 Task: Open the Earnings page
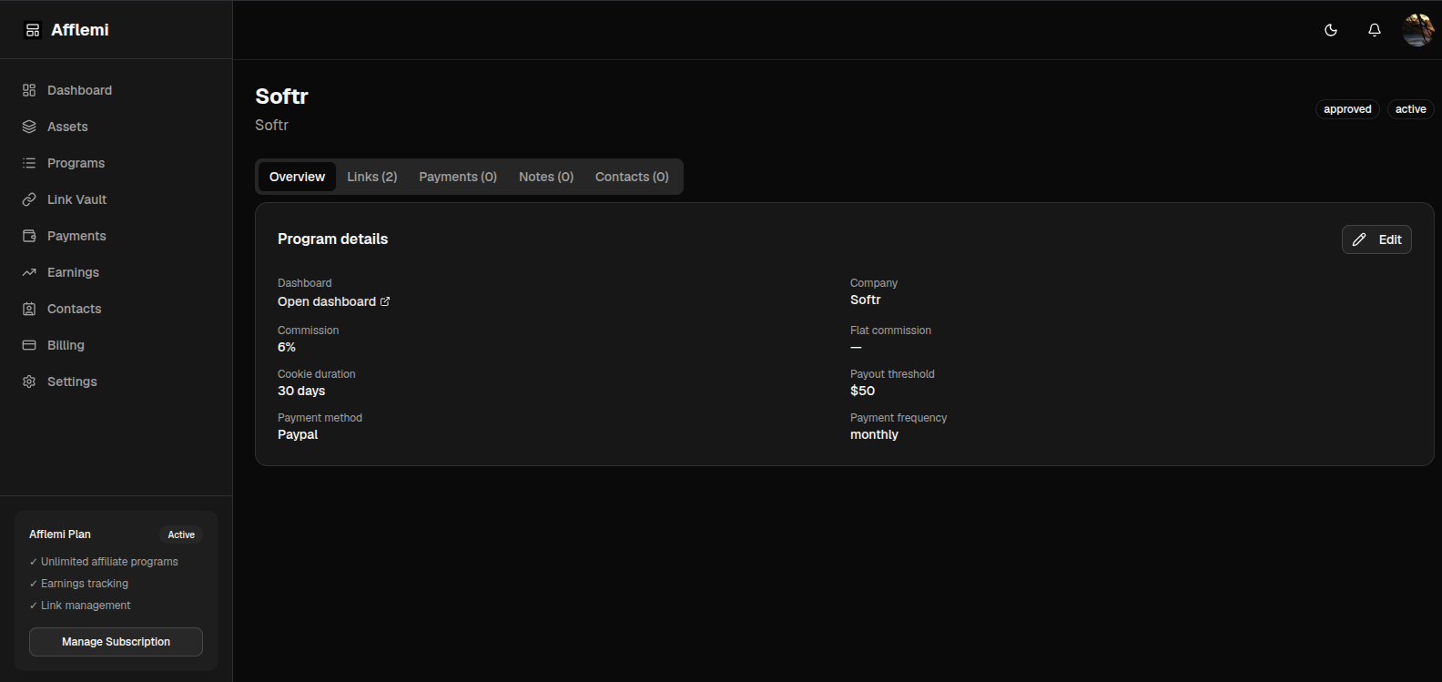tap(117, 272)
